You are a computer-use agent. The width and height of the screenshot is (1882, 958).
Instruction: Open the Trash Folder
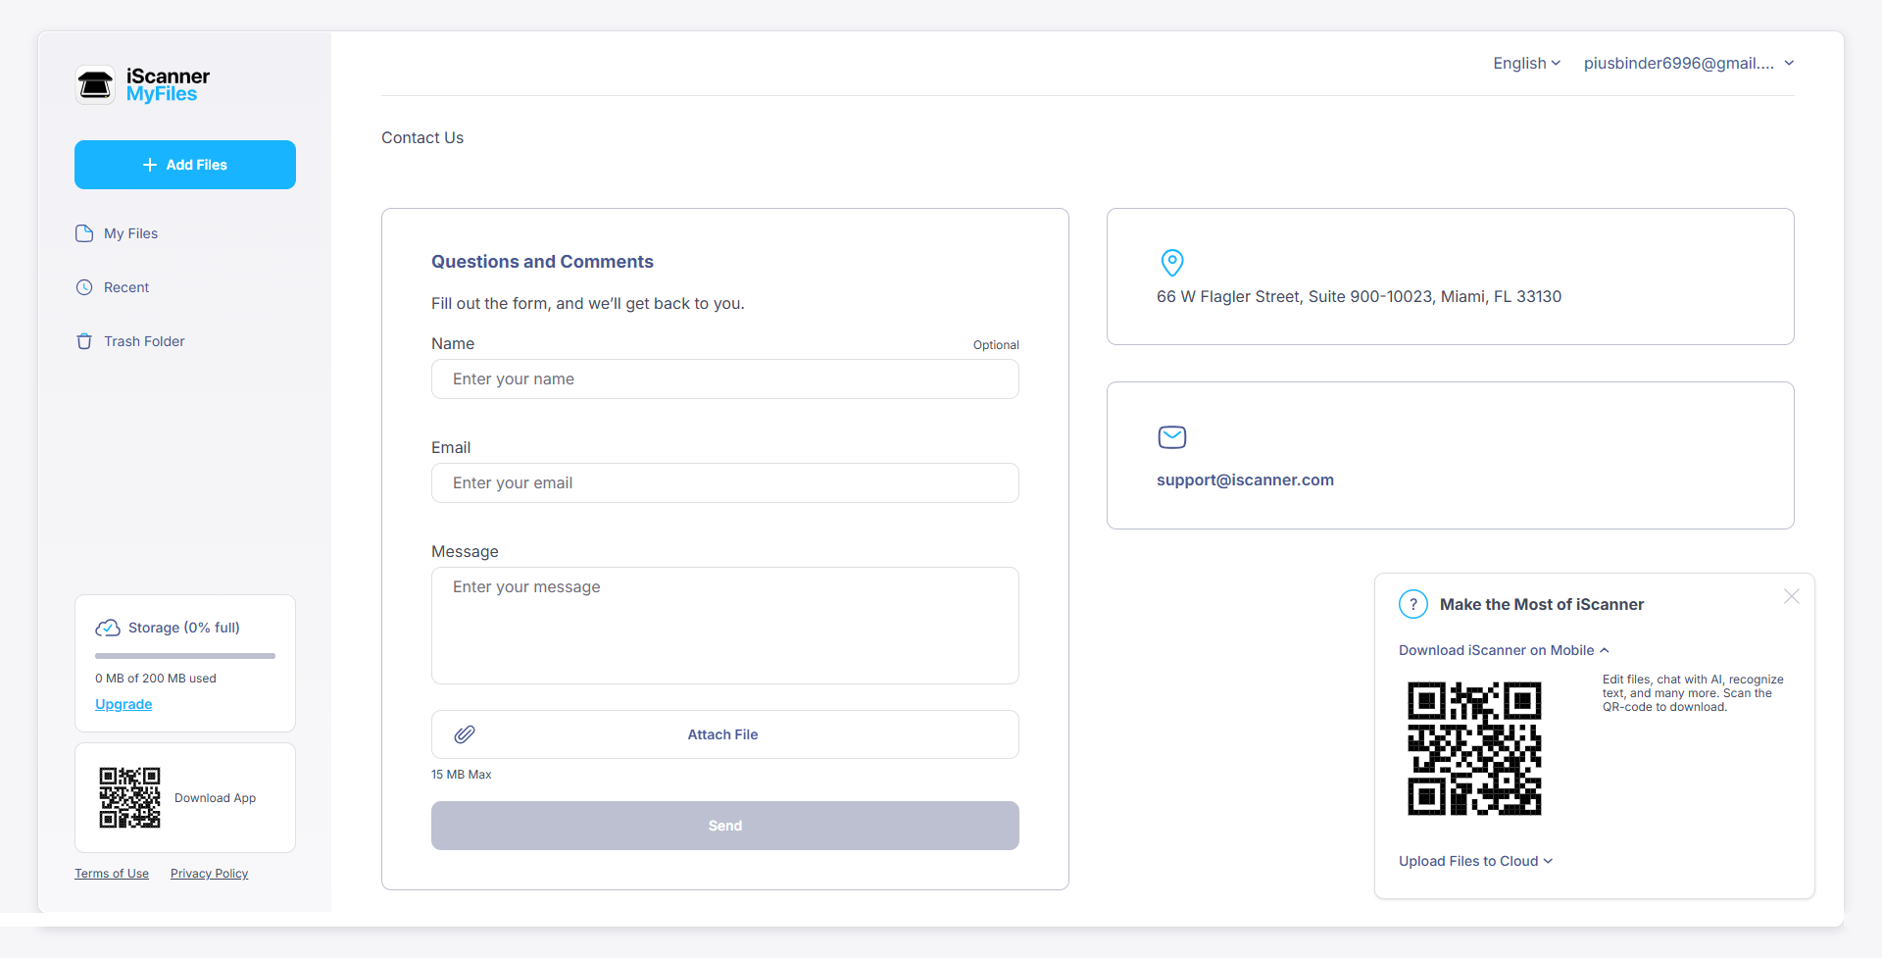click(x=144, y=341)
